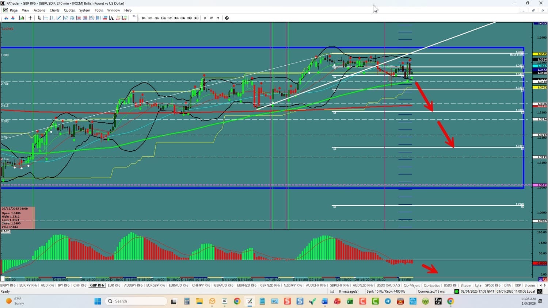Select the red-blue rectangle zone tool
548x308 pixels.
pos(105,18)
